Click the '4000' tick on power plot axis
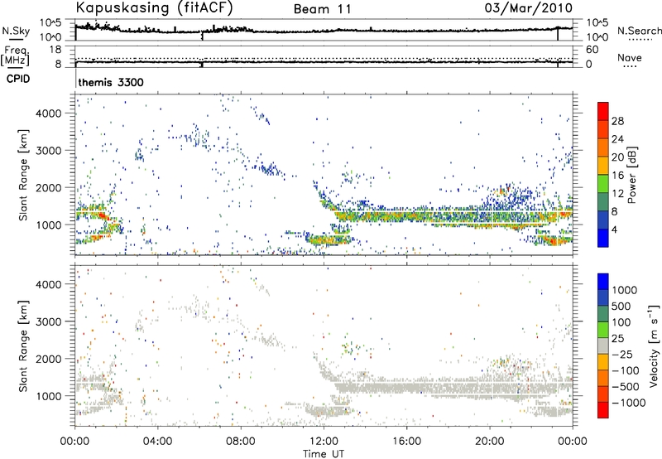This screenshot has height=459, width=662. [49, 114]
